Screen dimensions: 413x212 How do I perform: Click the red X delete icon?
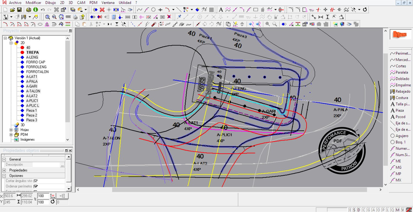[102, 10]
